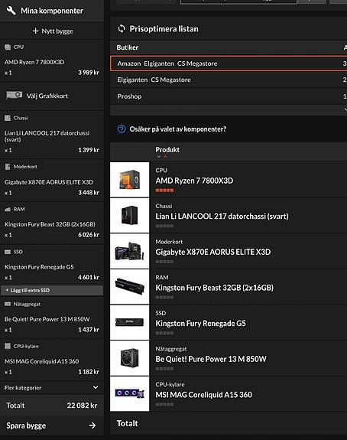Click the Spara bygge button

coord(52,425)
